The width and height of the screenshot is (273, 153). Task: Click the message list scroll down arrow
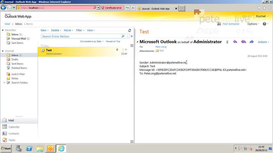[132, 142]
